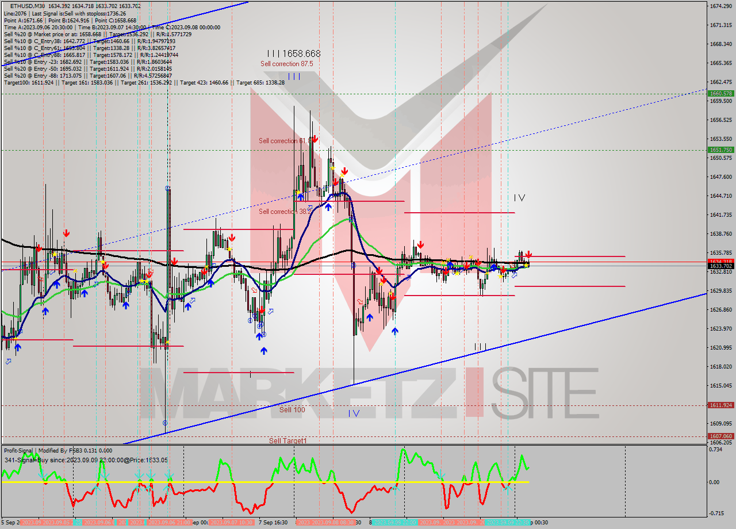Select the 'Sell correction 38.2' label
This screenshot has height=529, width=736.
[x=285, y=212]
